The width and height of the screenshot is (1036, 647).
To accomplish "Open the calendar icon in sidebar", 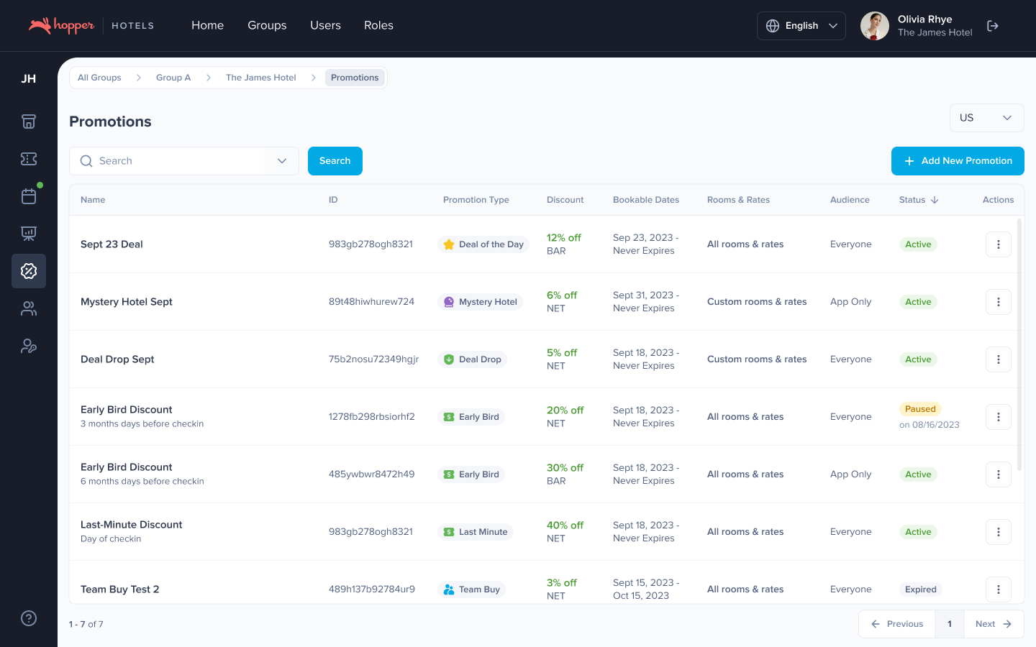I will pos(29,196).
